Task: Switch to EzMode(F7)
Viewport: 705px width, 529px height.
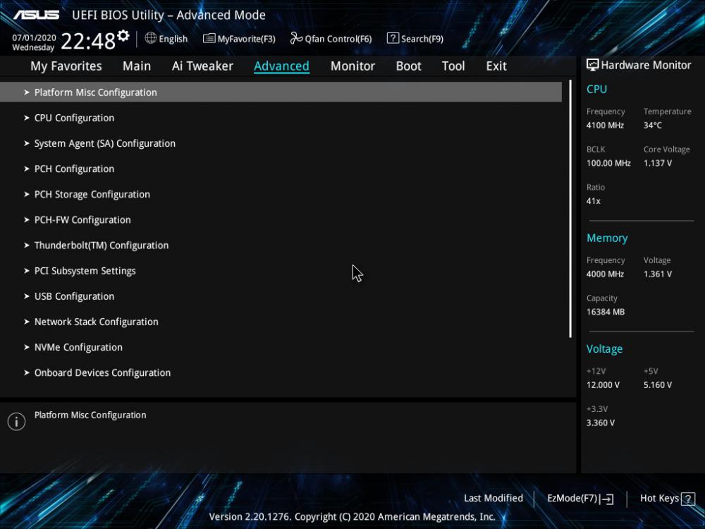Action: click(x=580, y=499)
